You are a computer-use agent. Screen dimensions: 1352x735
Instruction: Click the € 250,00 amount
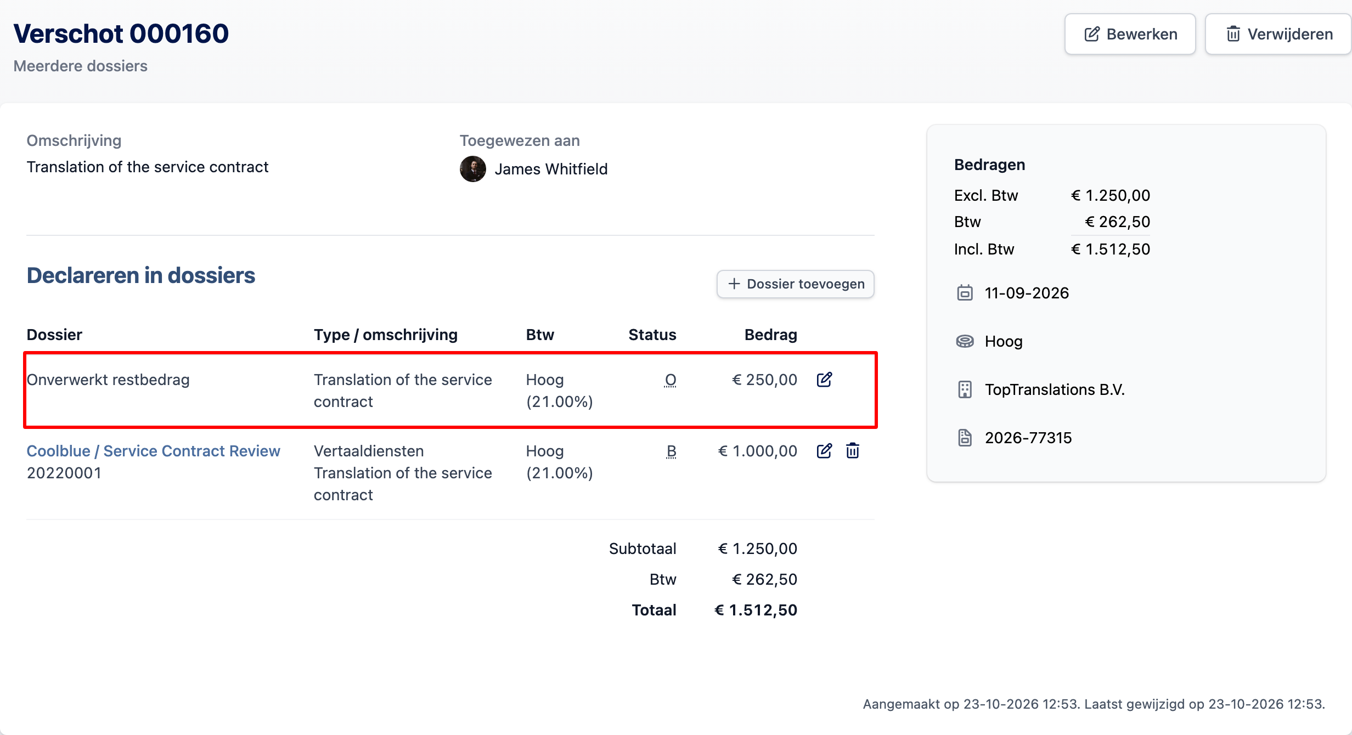(x=764, y=380)
